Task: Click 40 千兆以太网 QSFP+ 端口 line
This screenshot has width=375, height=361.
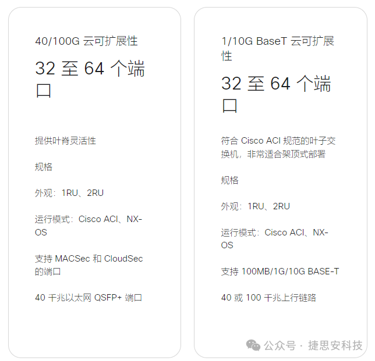Action: coord(89,298)
